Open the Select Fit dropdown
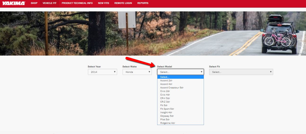Viewport: 306px width, 134px height. (241, 72)
